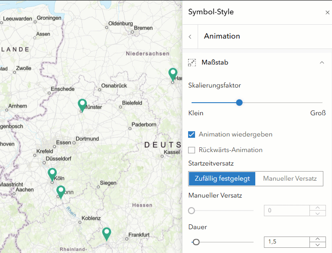
Task: Uncheck Animation wiedergeben
Action: click(x=192, y=134)
